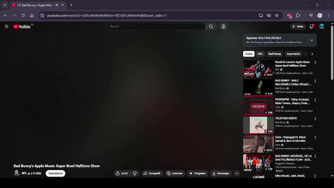Open options menu for Kendrick Lamar video

pyautogui.click(x=315, y=62)
